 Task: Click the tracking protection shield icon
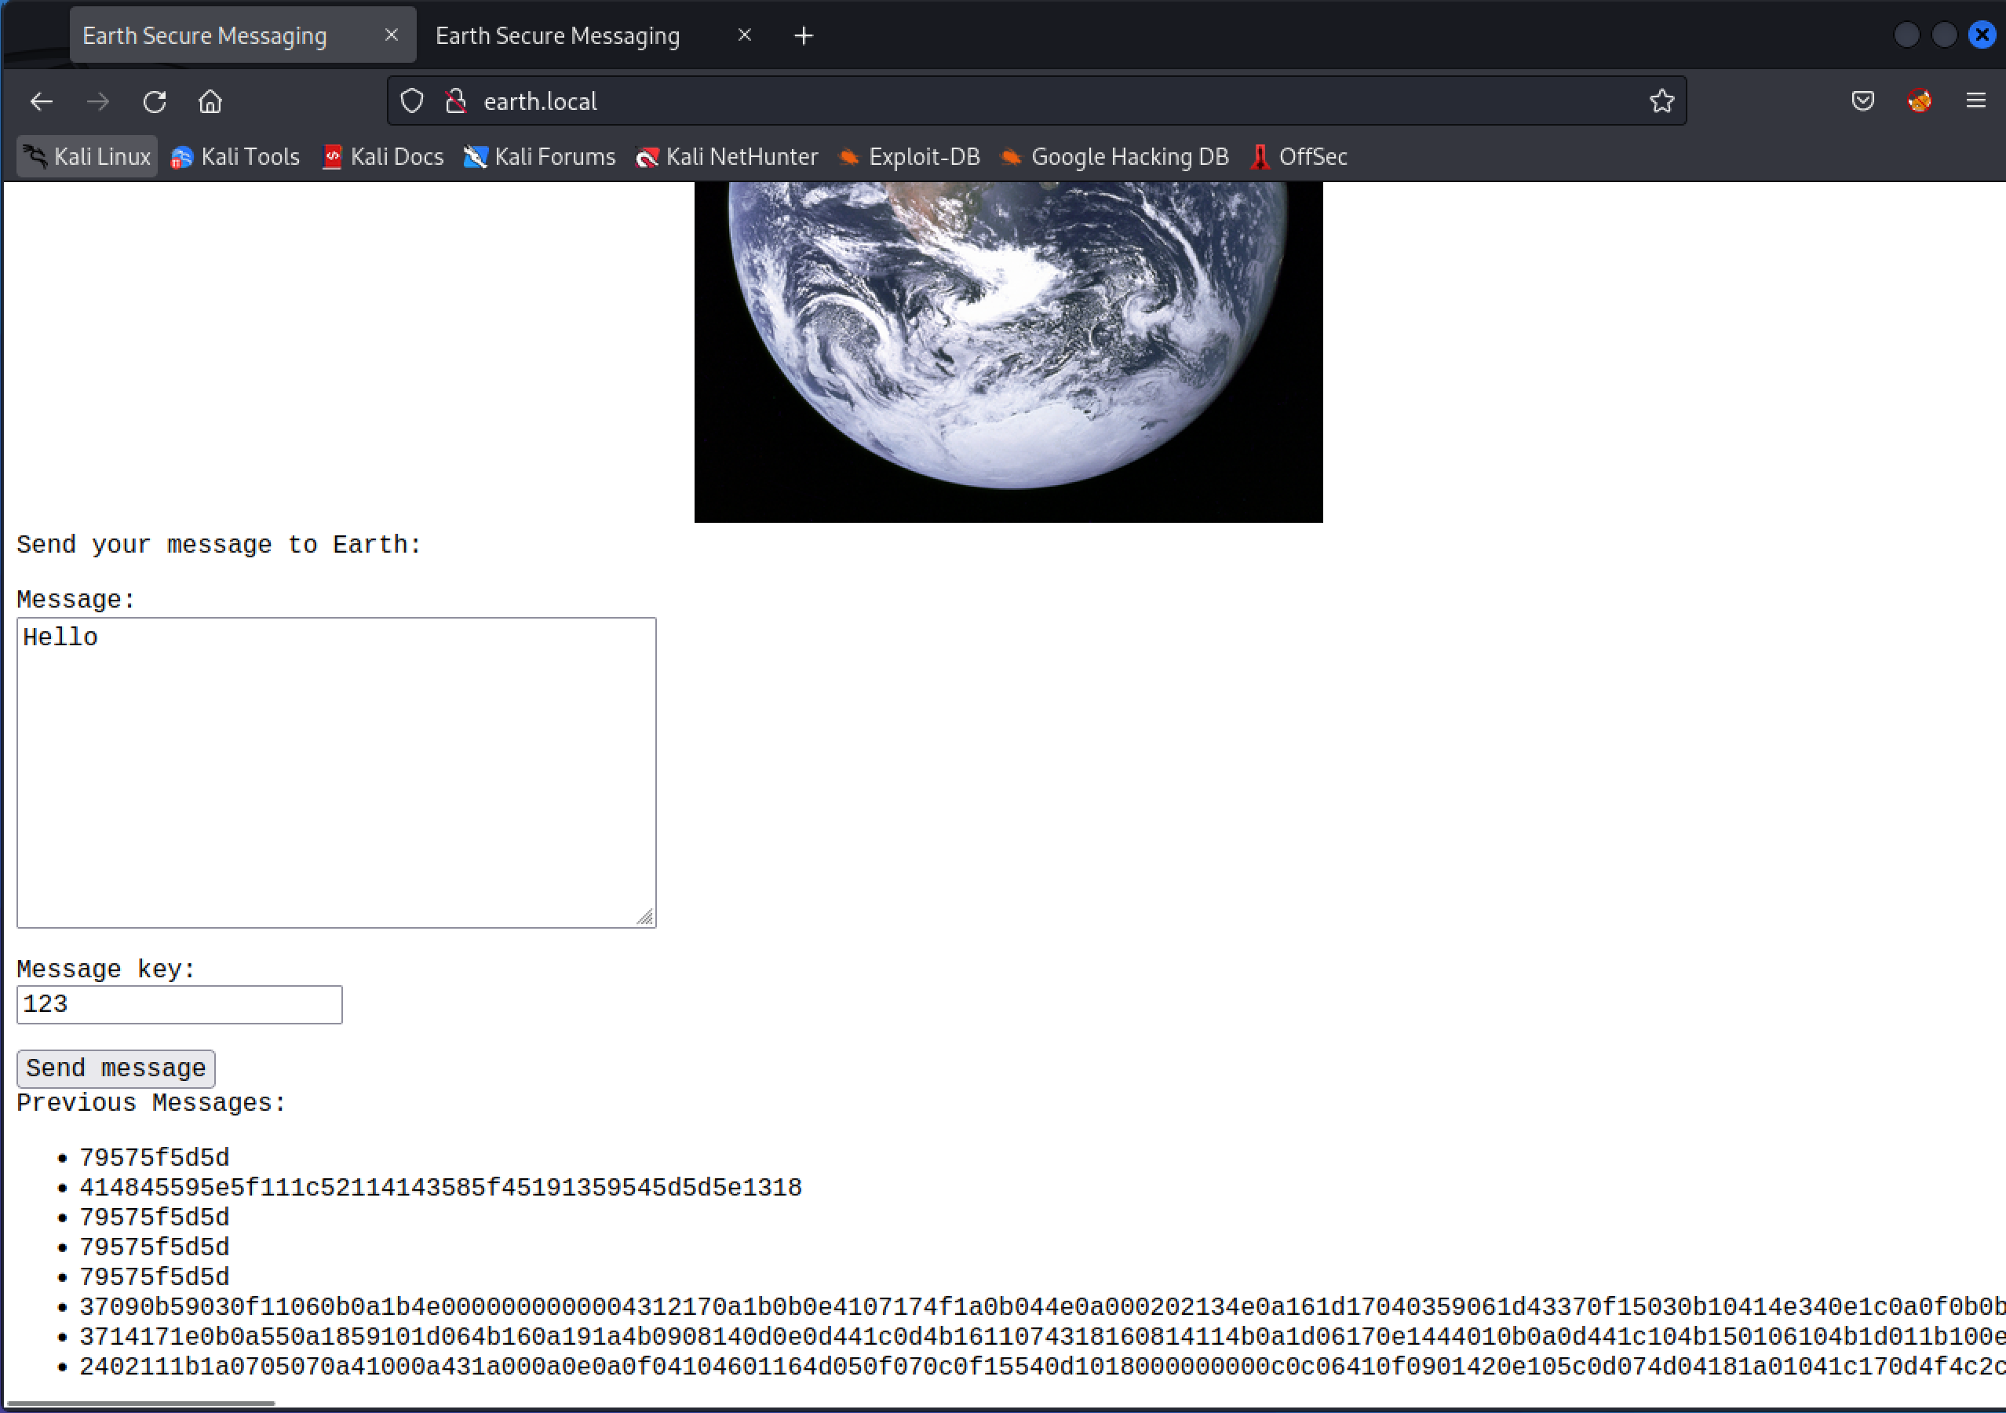(411, 101)
